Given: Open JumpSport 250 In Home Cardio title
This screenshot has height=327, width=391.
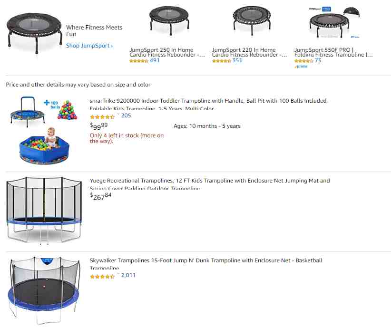Looking at the screenshot, I should pyautogui.click(x=167, y=52).
